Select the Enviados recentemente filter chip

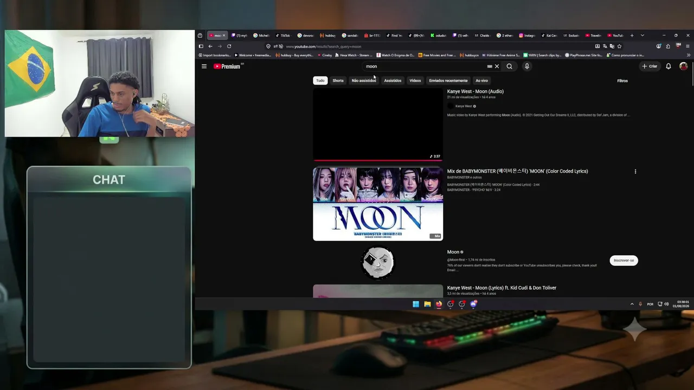(448, 81)
